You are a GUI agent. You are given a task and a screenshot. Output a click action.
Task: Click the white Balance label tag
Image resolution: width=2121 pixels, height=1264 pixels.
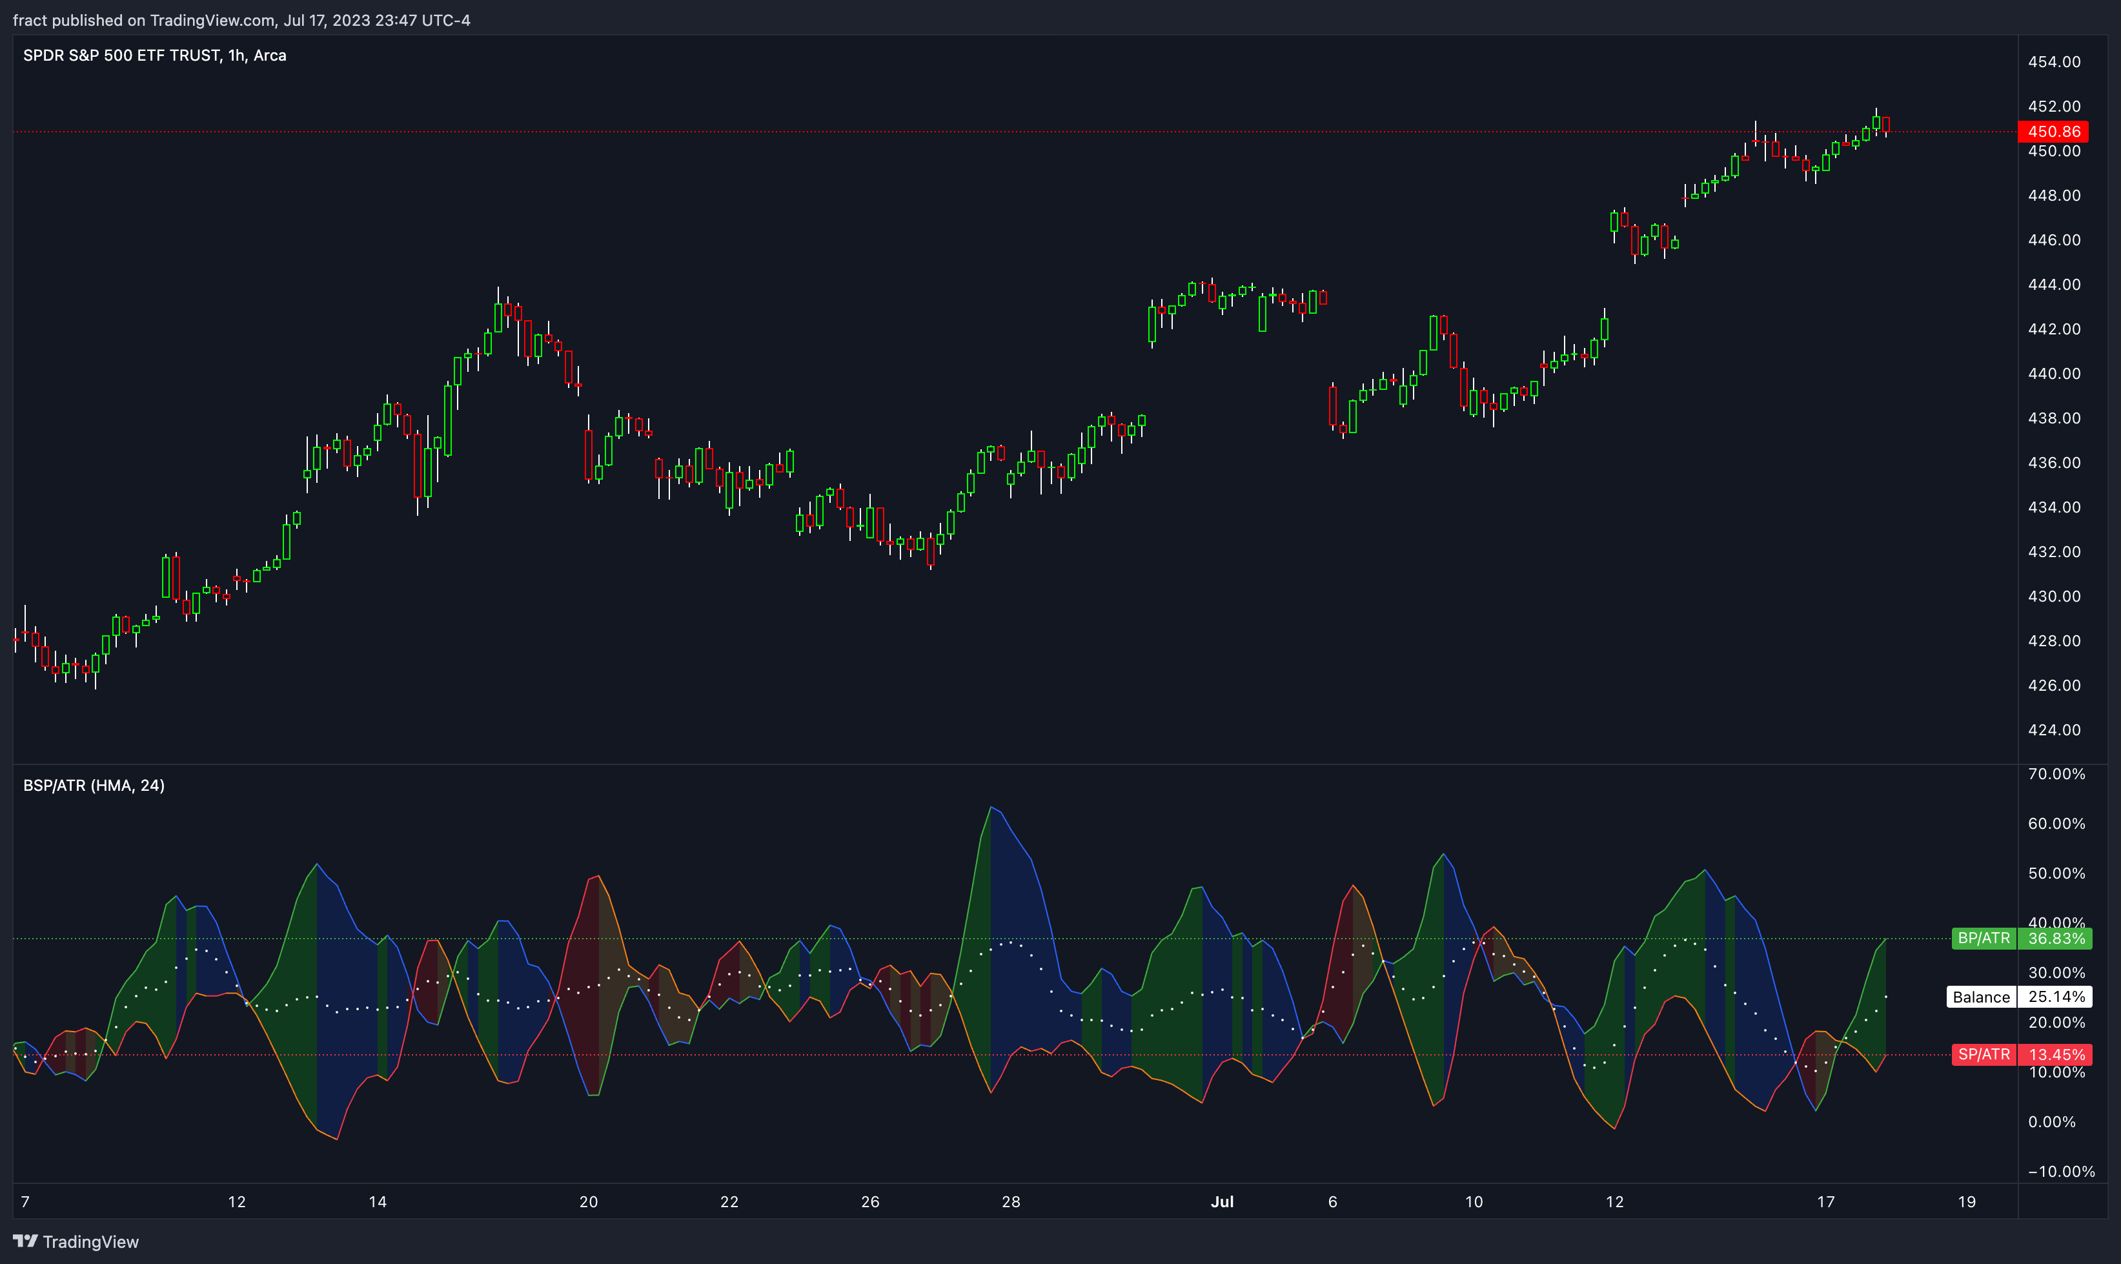[x=1982, y=997]
